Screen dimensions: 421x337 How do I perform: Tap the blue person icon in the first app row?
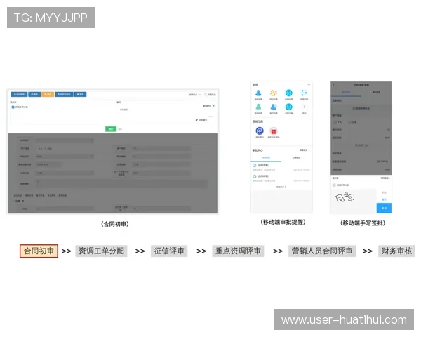click(258, 93)
